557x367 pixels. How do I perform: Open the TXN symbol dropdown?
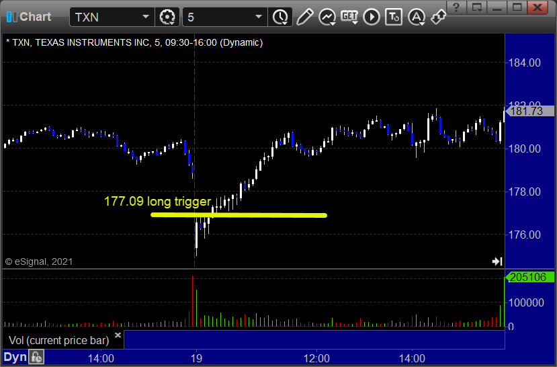click(146, 17)
